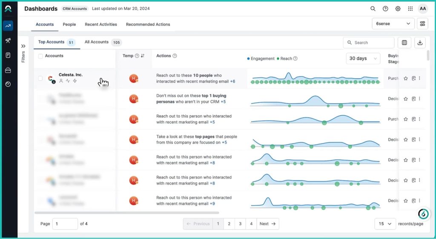
Task: Expand the Filters panel chevrons
Action: point(23,46)
